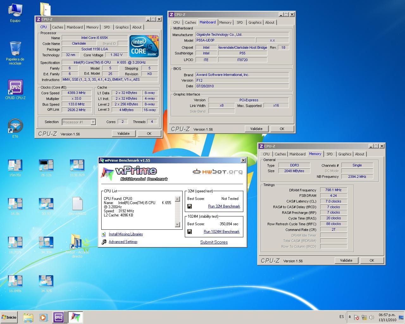
Task: Switch to wPrime on the taskbar
Action: [x=76, y=317]
